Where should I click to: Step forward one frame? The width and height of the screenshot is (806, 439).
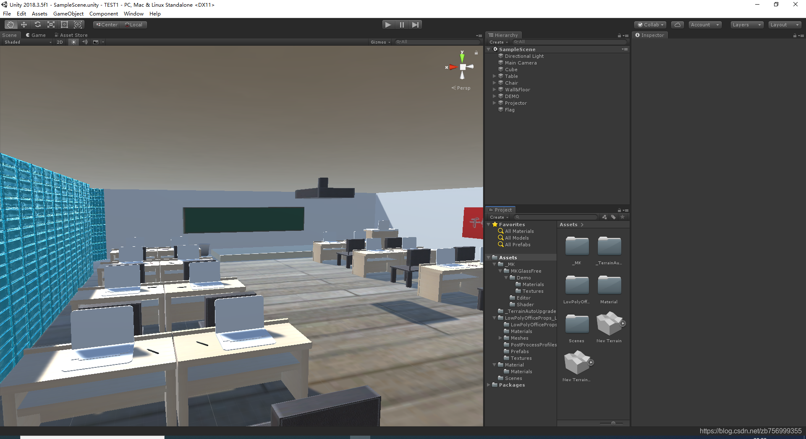[x=415, y=25]
